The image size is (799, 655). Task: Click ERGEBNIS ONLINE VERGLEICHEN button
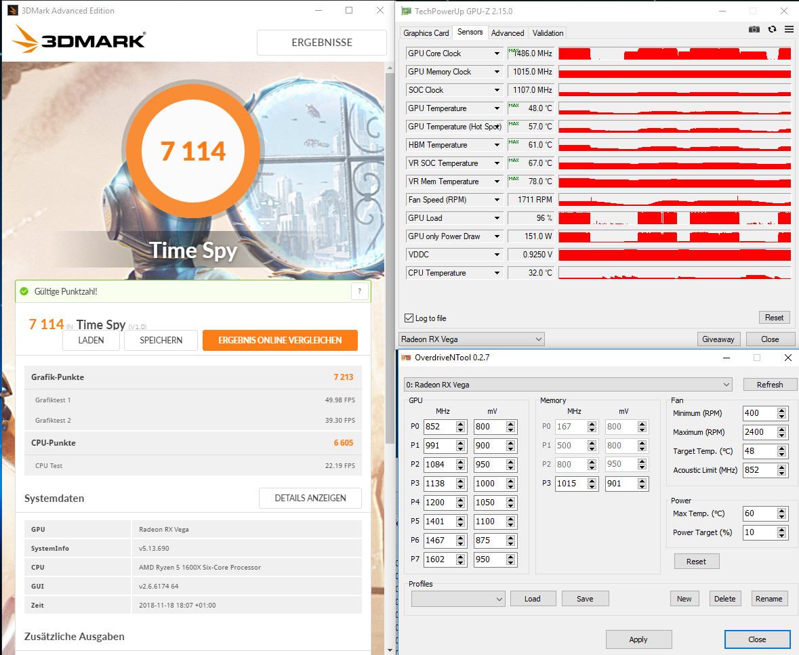pos(280,340)
